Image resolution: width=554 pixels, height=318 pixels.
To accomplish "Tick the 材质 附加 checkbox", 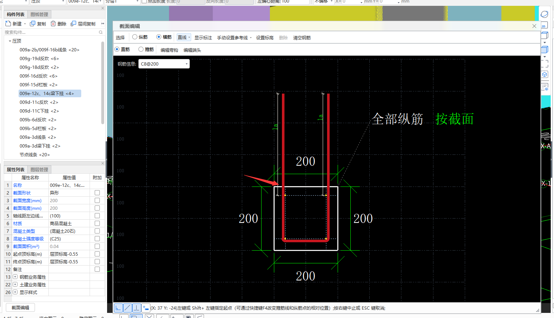I will pyautogui.click(x=97, y=223).
